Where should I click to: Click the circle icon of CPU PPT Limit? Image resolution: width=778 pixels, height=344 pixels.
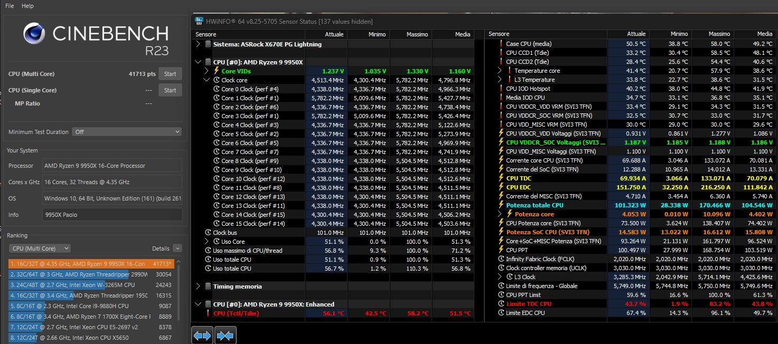click(x=501, y=295)
